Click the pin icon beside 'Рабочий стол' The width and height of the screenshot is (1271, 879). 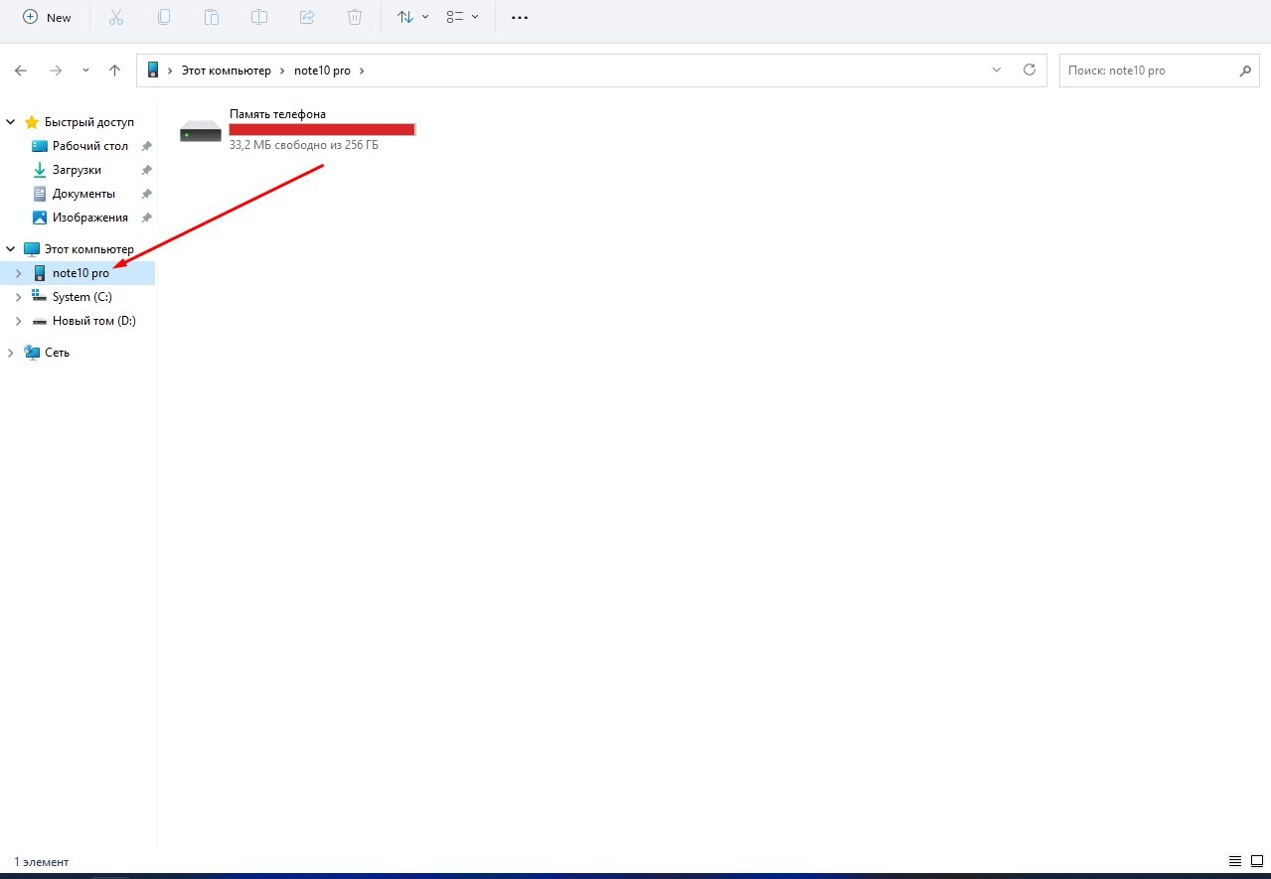click(x=146, y=146)
